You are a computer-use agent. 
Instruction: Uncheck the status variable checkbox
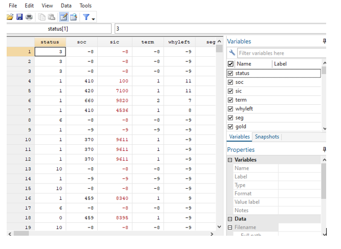tap(230, 74)
